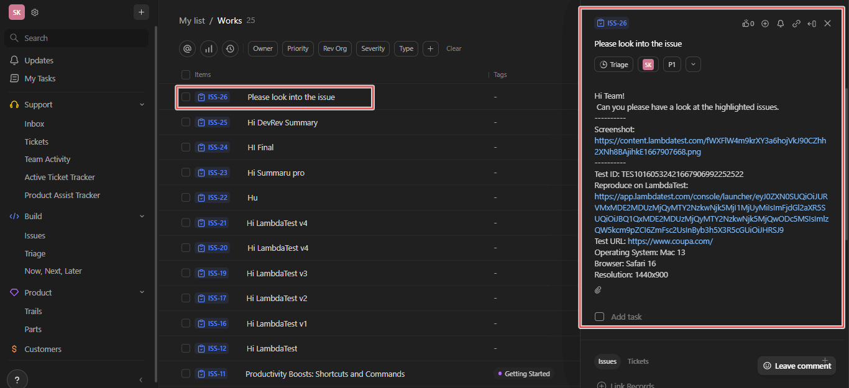Image resolution: width=849 pixels, height=388 pixels.
Task: Open the Priority filter dropdown
Action: pos(298,48)
